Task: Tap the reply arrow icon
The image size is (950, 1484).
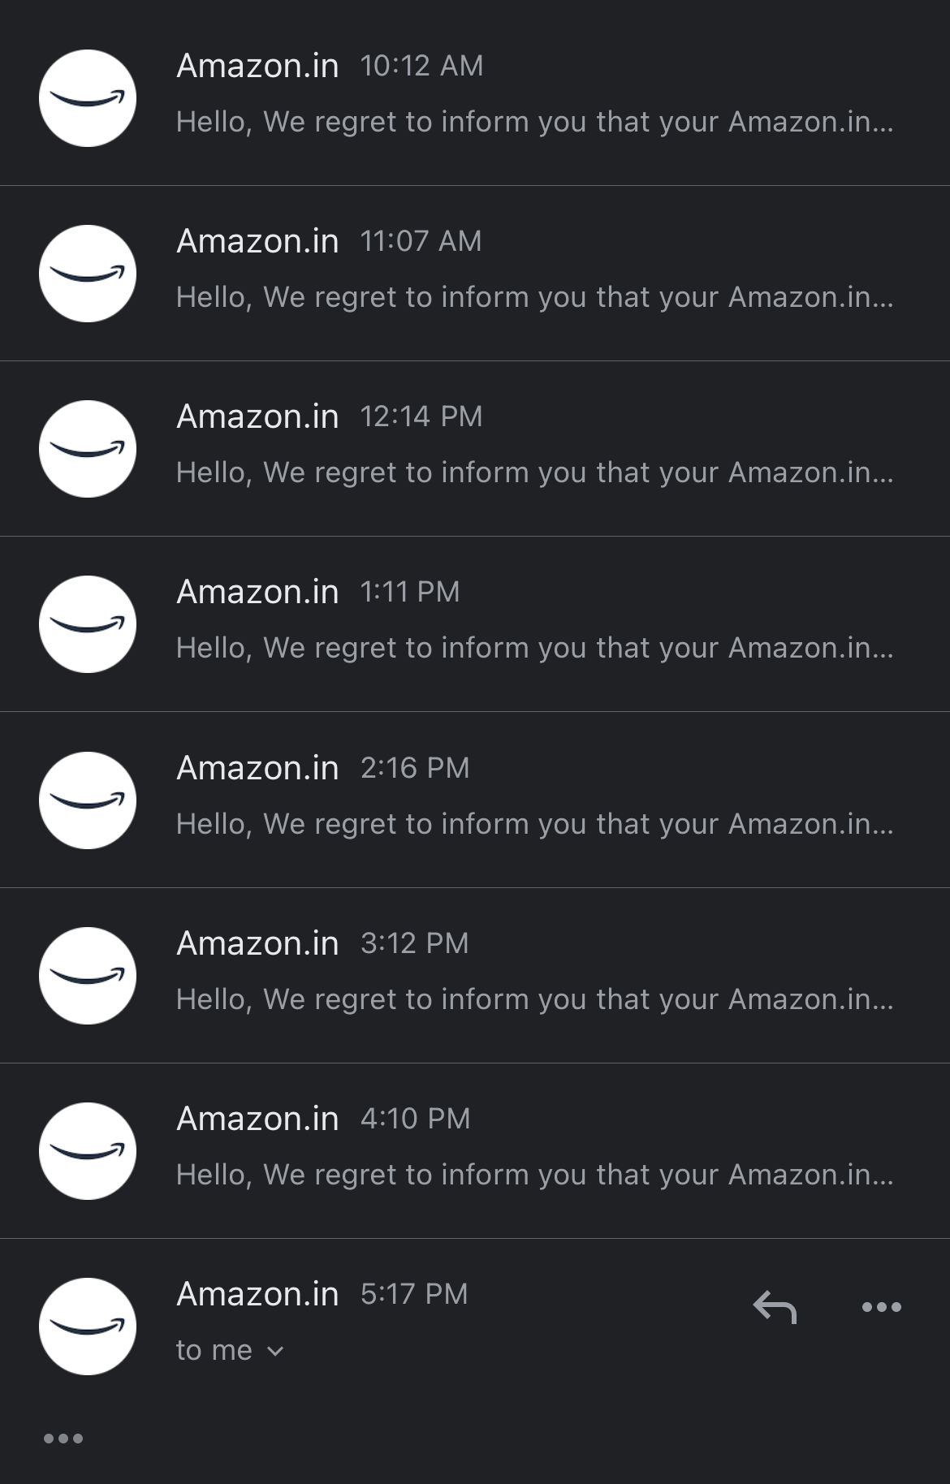Action: point(775,1307)
